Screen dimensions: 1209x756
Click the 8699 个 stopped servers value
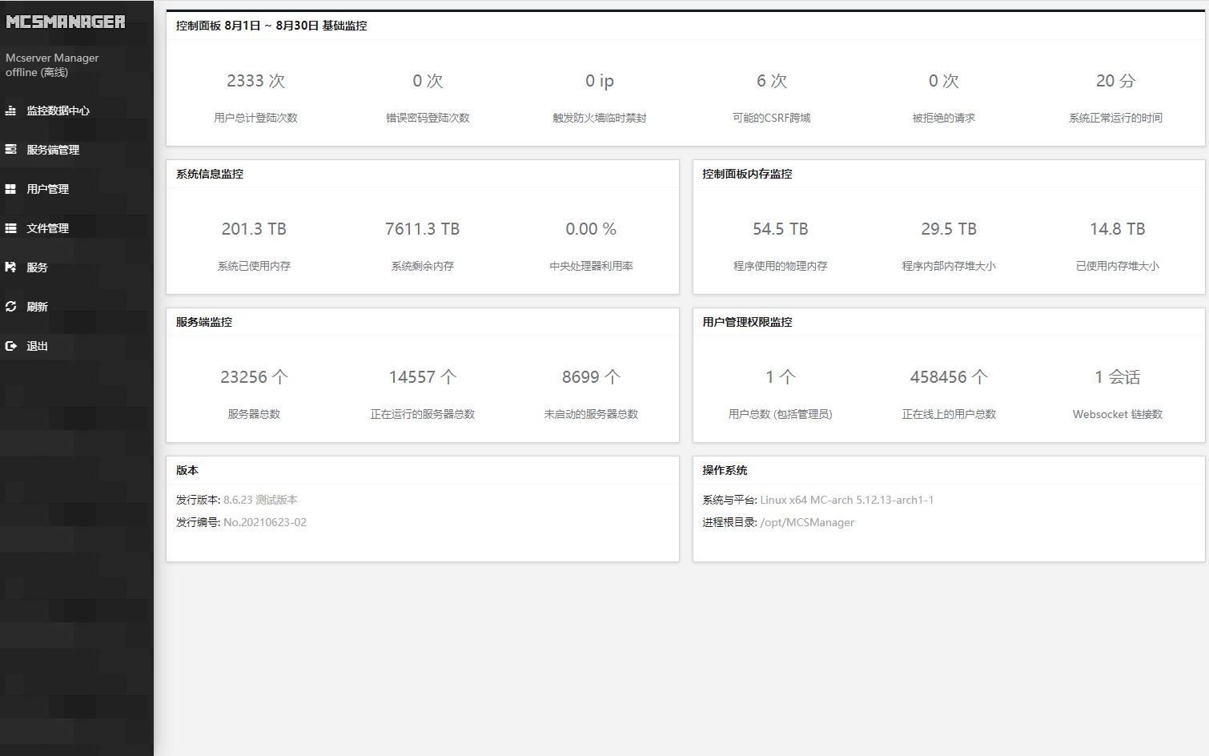(x=591, y=377)
